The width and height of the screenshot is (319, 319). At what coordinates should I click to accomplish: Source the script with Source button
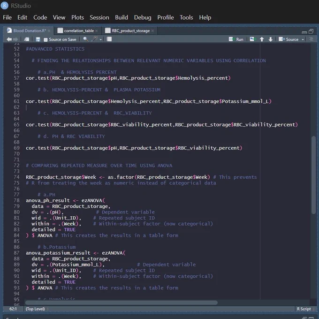[x=289, y=39]
